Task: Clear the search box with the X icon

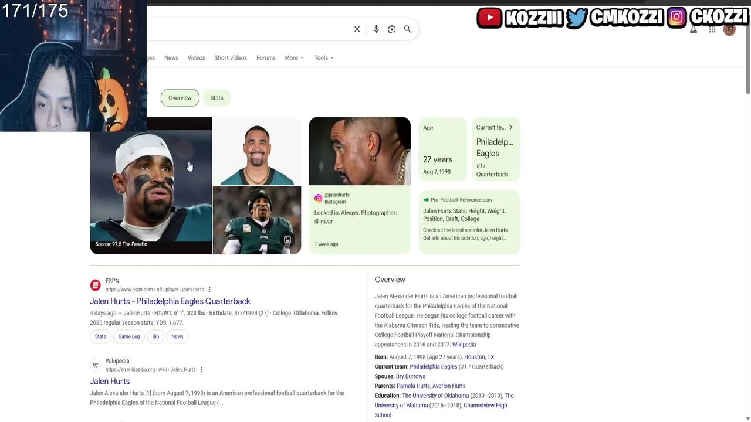Action: 357,29
